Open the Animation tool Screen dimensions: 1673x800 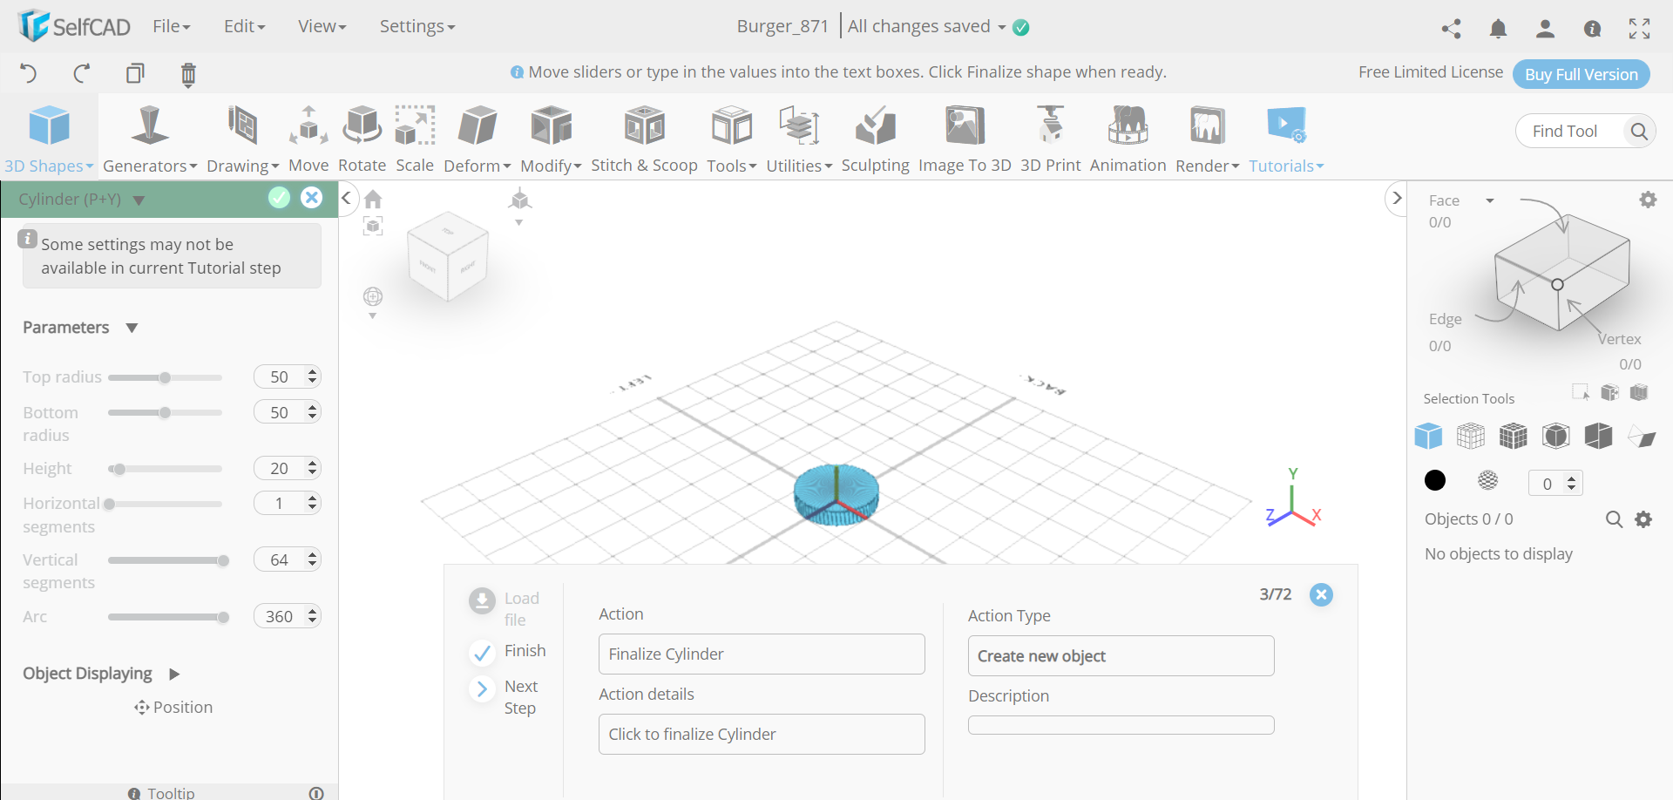point(1128,139)
